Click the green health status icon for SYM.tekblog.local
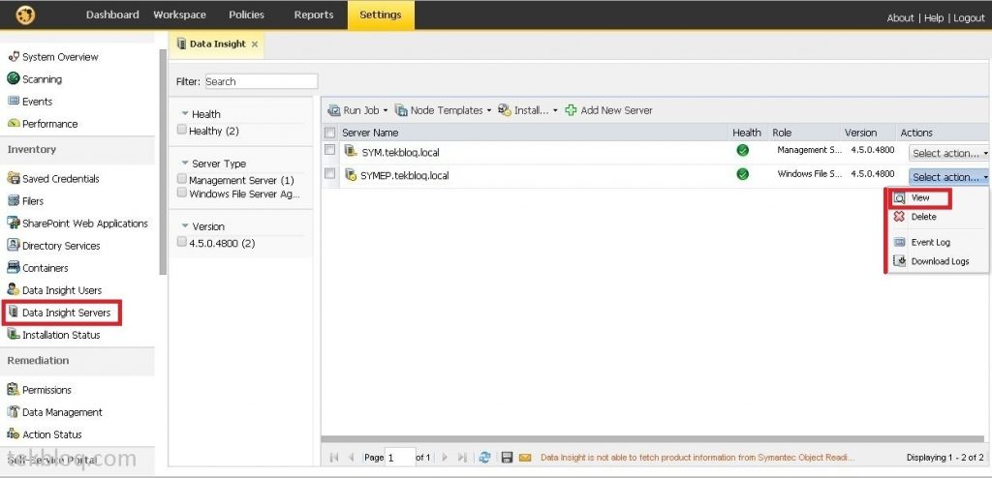The image size is (992, 478). click(743, 151)
